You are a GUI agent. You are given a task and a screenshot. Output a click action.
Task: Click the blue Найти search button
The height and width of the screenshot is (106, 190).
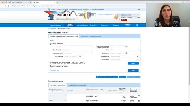click(x=133, y=70)
